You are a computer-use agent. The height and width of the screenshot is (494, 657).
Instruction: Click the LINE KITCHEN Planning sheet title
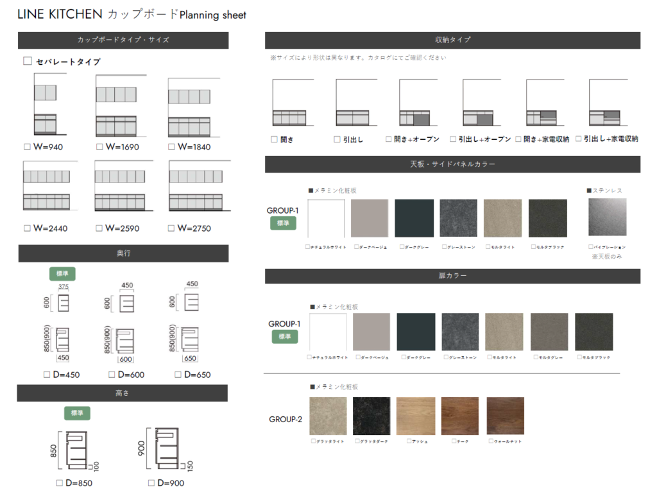click(132, 15)
